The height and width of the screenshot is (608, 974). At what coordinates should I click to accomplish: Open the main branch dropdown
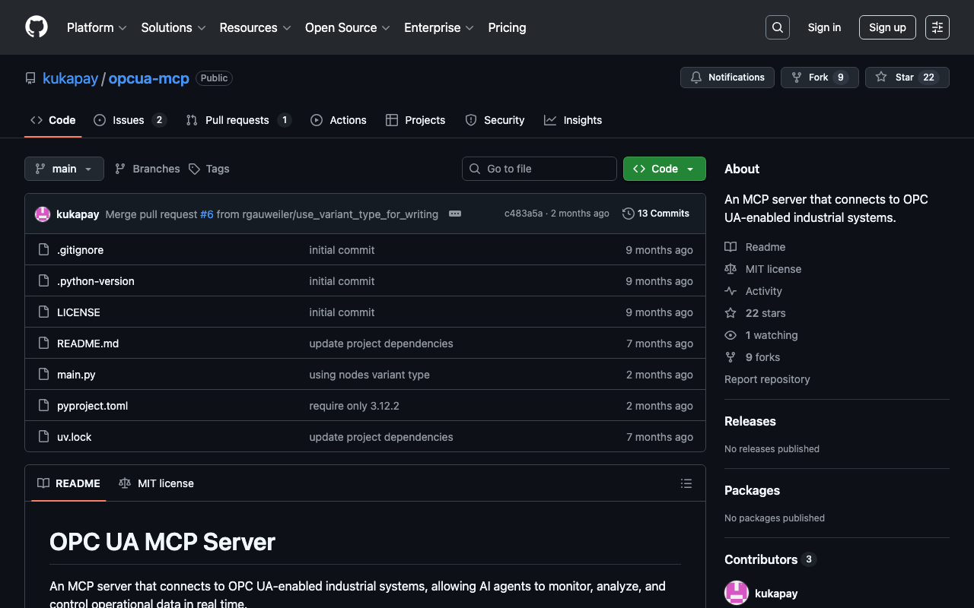(64, 169)
